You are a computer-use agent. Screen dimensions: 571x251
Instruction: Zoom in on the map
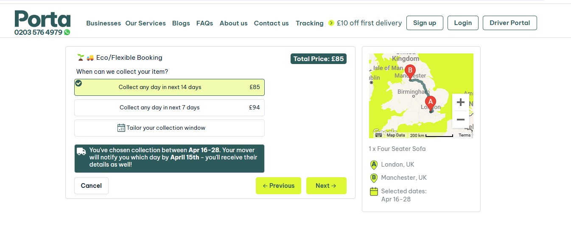pos(461,102)
